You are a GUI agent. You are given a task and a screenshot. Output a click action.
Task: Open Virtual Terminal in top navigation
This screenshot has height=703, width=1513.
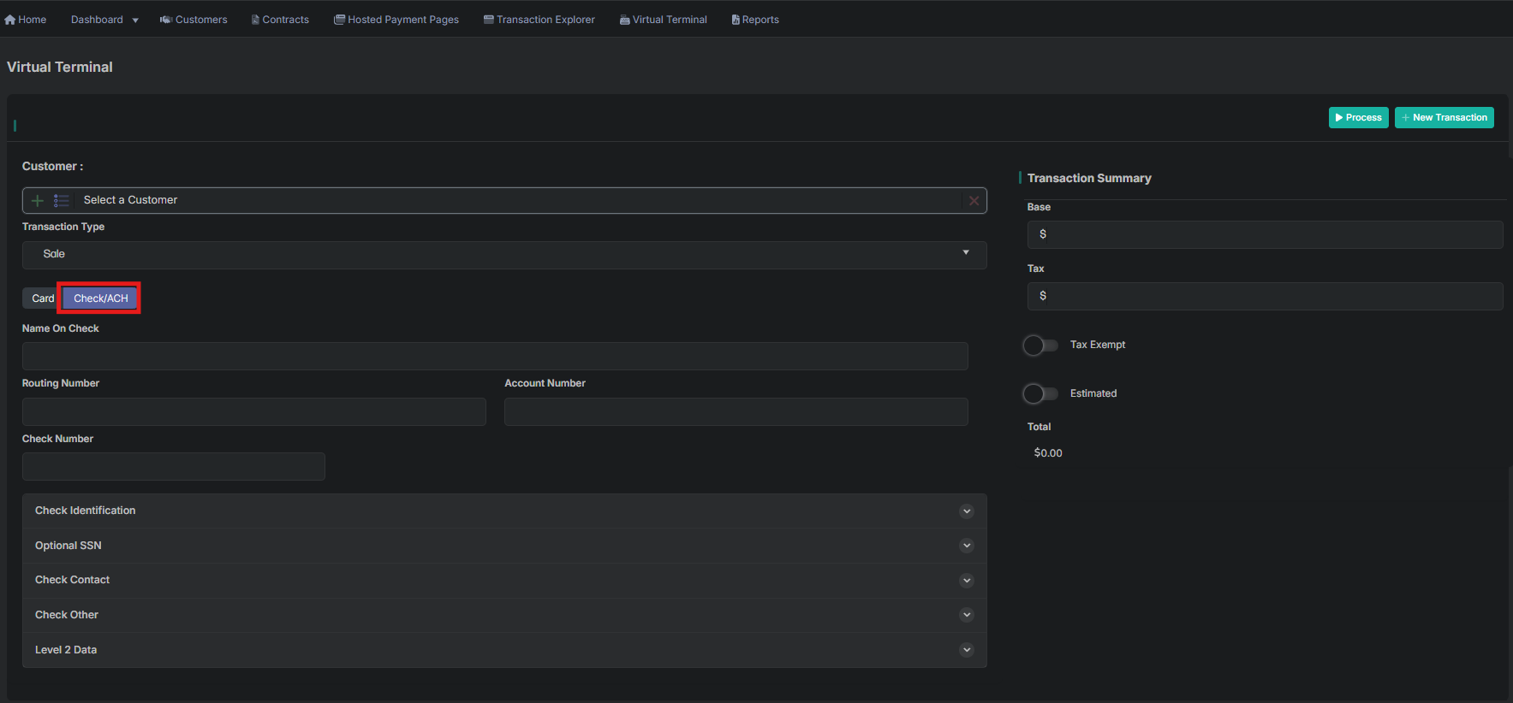tap(664, 20)
